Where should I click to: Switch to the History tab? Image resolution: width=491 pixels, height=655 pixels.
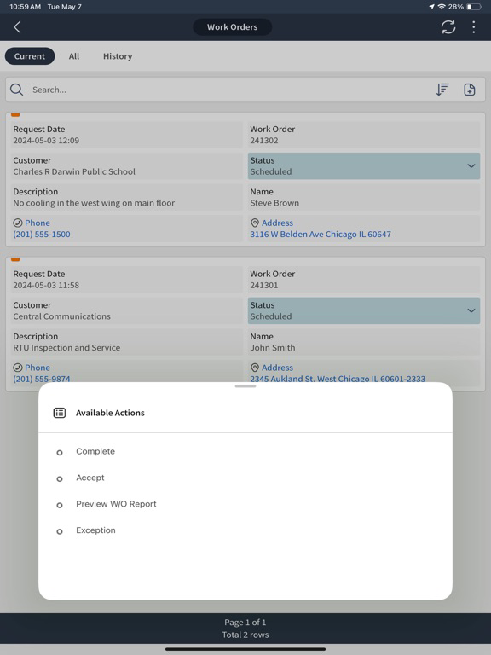[118, 56]
